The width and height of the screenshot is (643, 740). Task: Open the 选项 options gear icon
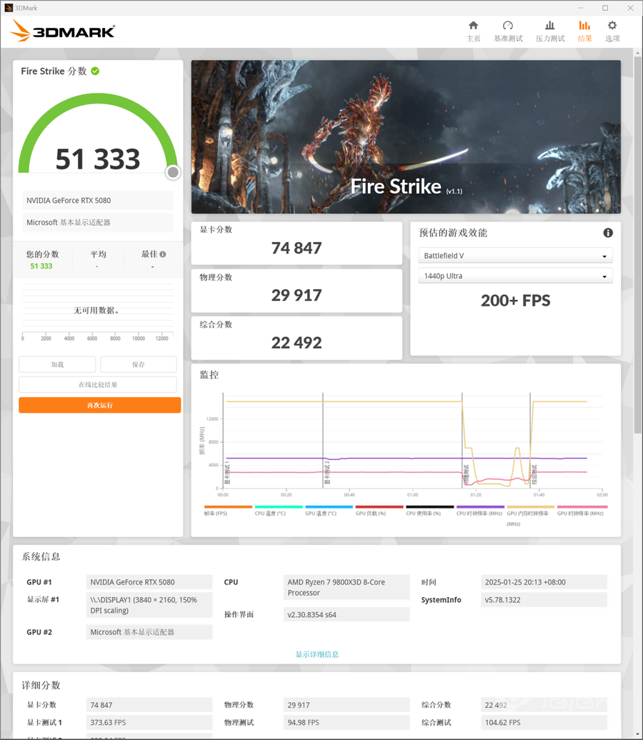[x=612, y=31]
